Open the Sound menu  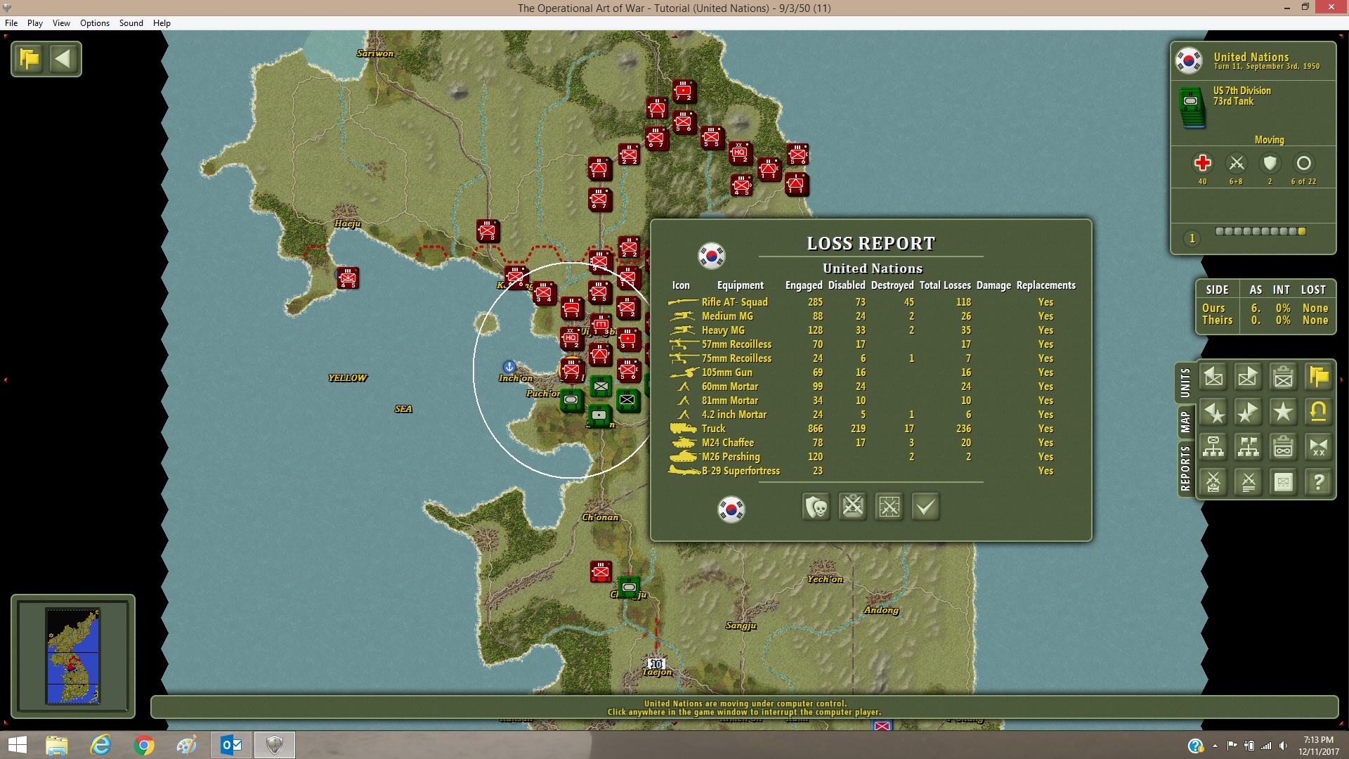[x=131, y=23]
